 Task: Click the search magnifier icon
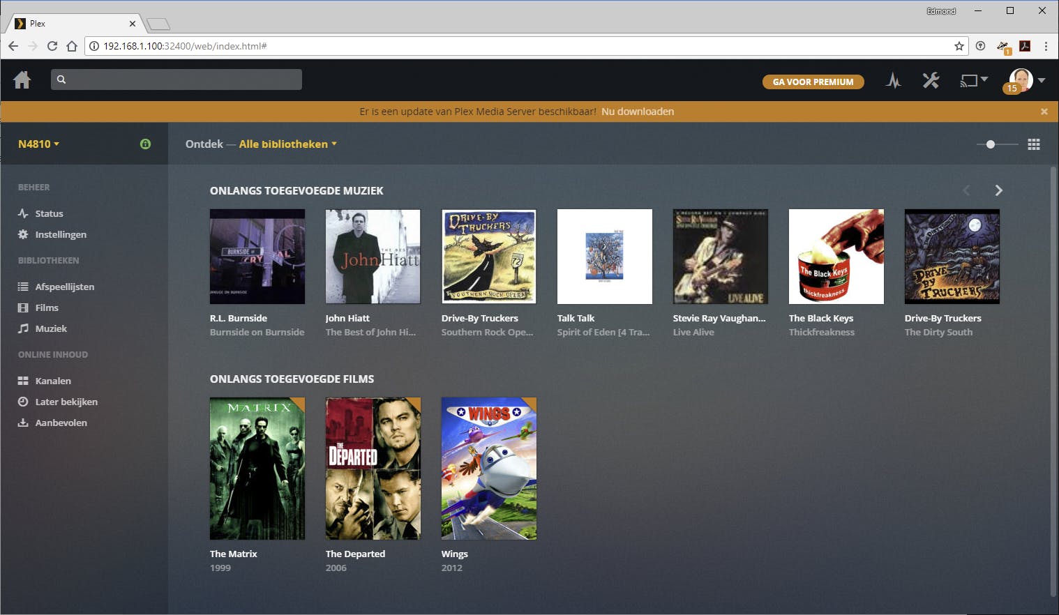pos(61,79)
